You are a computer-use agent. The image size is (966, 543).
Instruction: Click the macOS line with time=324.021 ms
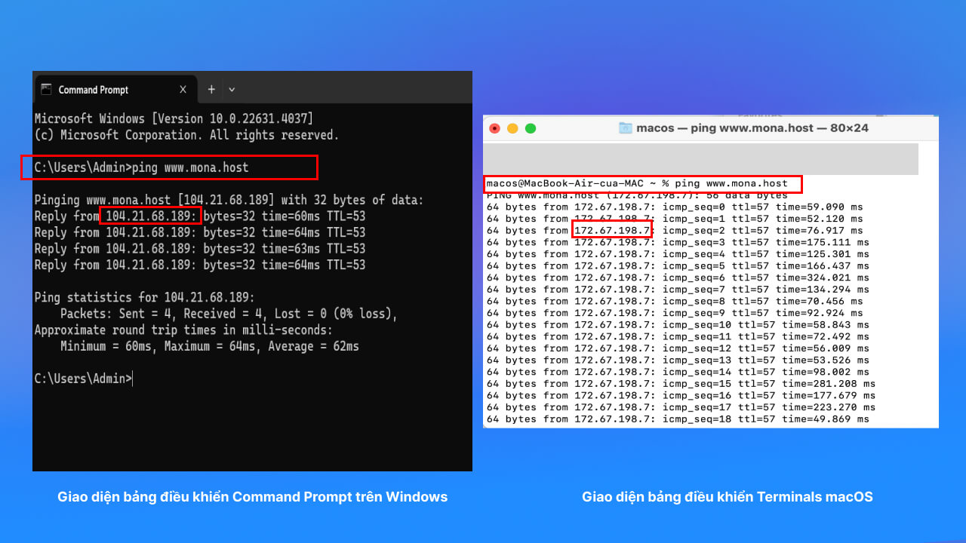pos(678,278)
